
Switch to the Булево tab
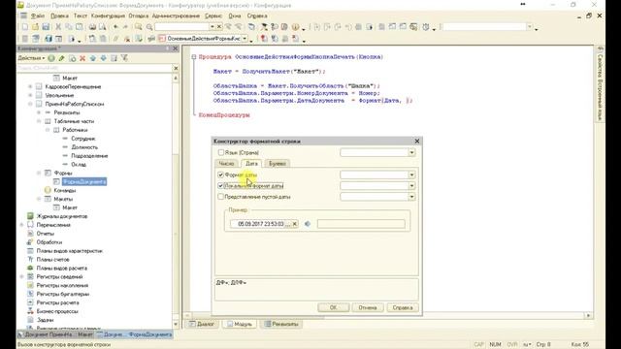(278, 164)
